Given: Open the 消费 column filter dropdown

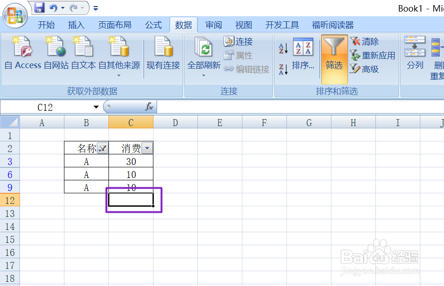Looking at the screenshot, I should [x=147, y=147].
